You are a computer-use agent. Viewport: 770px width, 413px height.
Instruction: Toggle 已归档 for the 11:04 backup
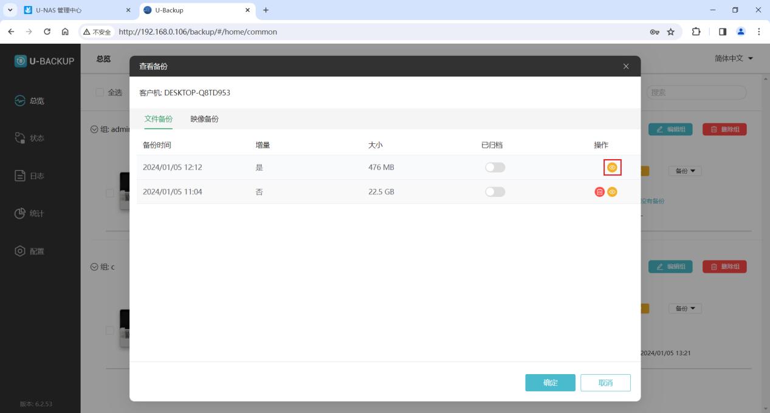(495, 192)
